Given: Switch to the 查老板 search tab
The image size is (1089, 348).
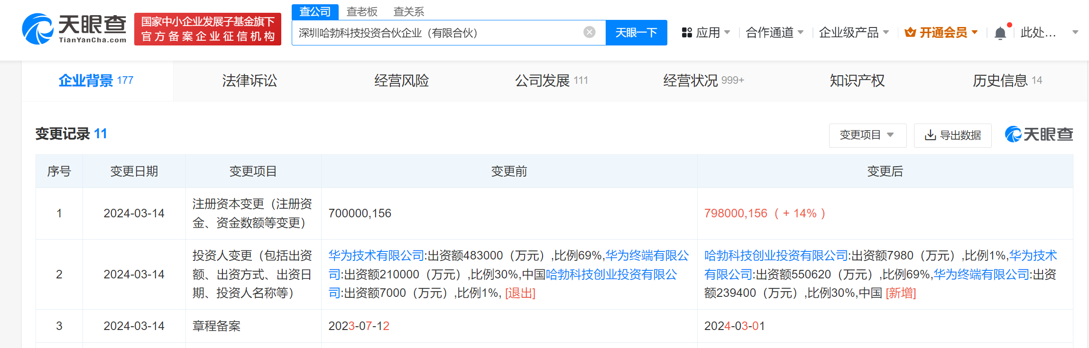Looking at the screenshot, I should pos(362,11).
